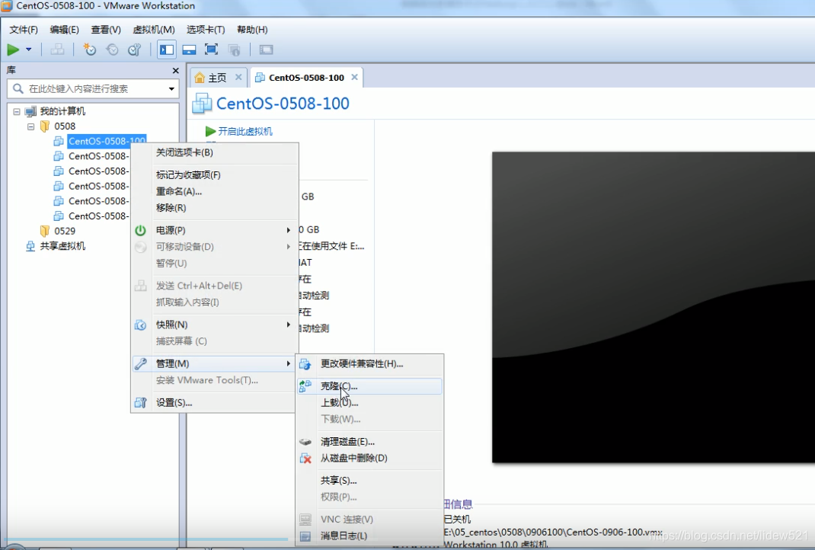Open the snapshot manager toolbar icon
The width and height of the screenshot is (815, 550).
(x=135, y=50)
